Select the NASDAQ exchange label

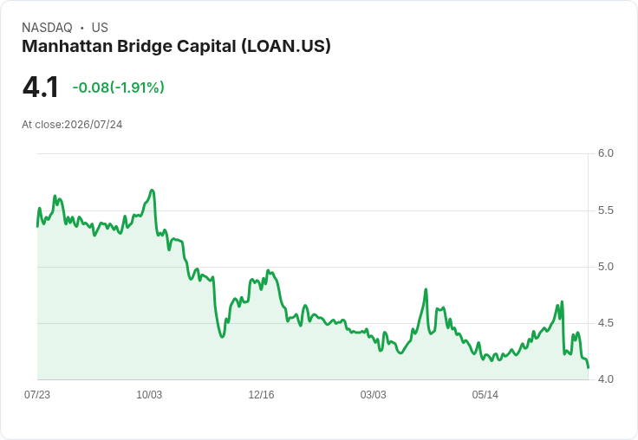[x=47, y=28]
